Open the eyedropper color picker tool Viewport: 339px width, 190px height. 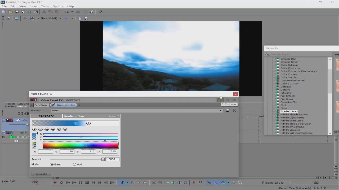34,147
